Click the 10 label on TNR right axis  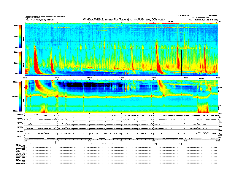pos(221,106)
